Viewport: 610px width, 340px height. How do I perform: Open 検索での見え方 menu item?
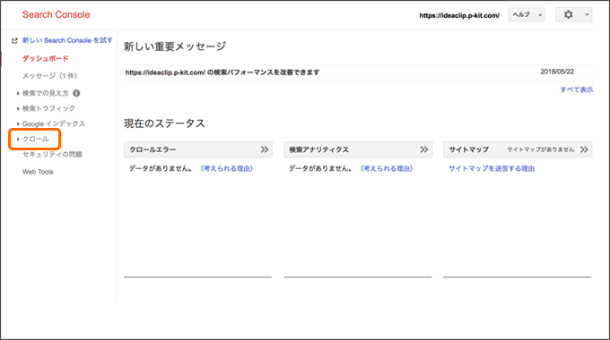coord(46,93)
